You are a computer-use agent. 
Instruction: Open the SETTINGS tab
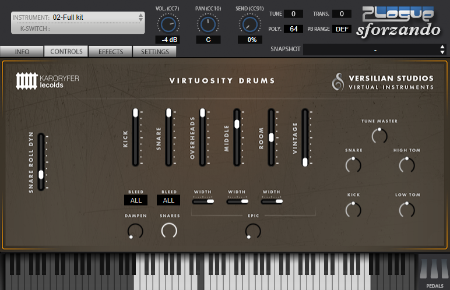point(154,52)
